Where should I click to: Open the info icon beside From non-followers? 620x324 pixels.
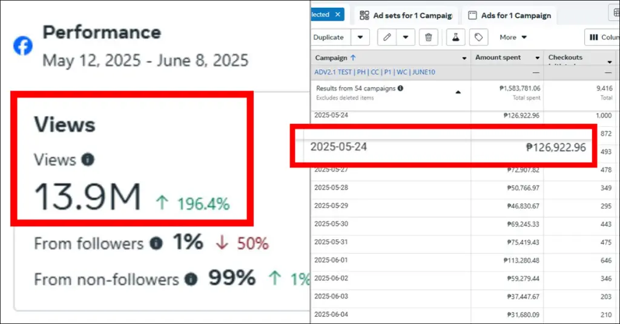pos(191,279)
